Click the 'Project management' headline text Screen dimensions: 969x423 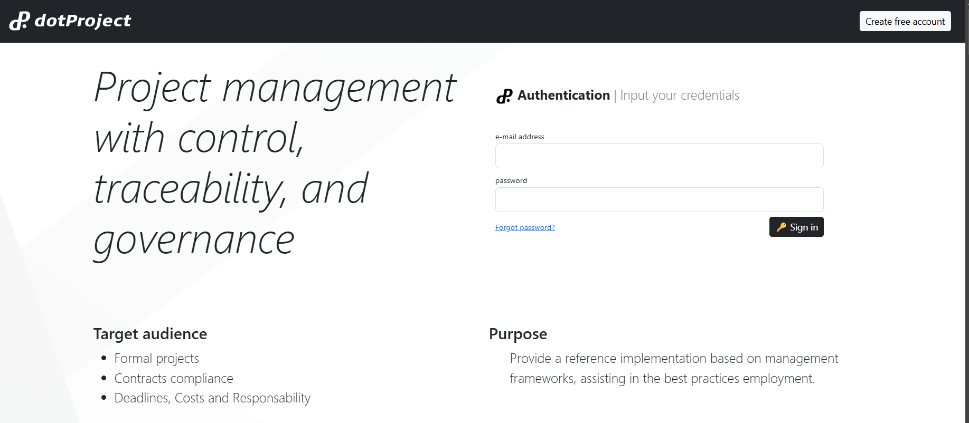[x=275, y=88]
